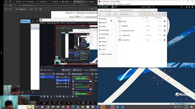Open advanced audio properties gear in mixer
195x109 pixels.
point(73,96)
